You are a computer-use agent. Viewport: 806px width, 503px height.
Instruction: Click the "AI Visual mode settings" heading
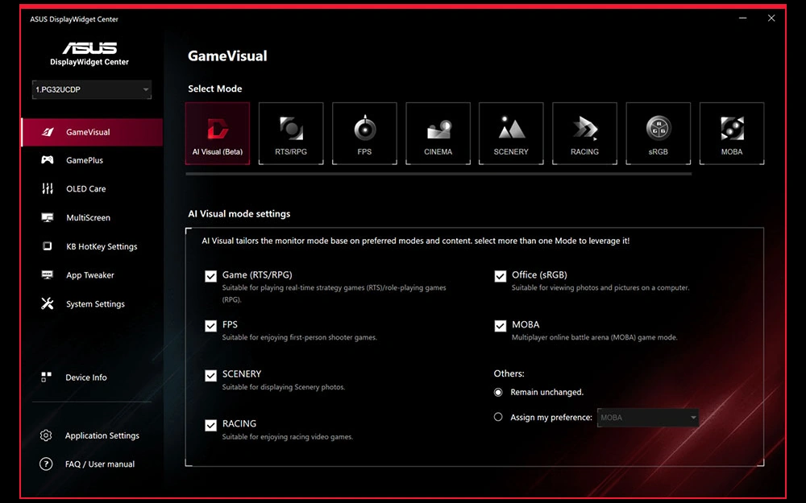click(239, 213)
